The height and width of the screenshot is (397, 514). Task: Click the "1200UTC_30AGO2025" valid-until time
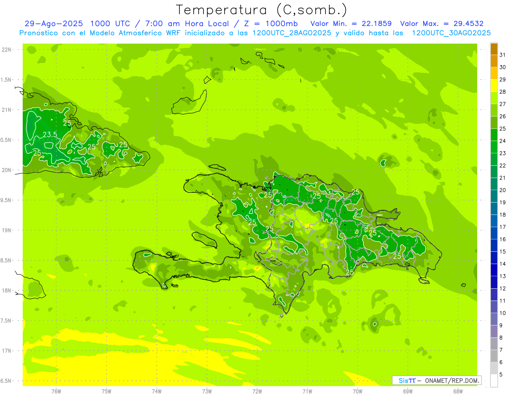tap(451, 33)
